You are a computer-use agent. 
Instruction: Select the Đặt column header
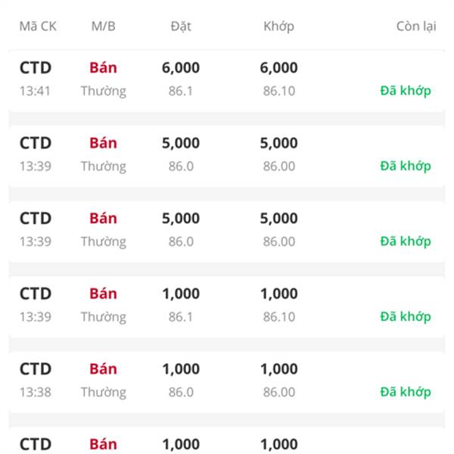(181, 26)
